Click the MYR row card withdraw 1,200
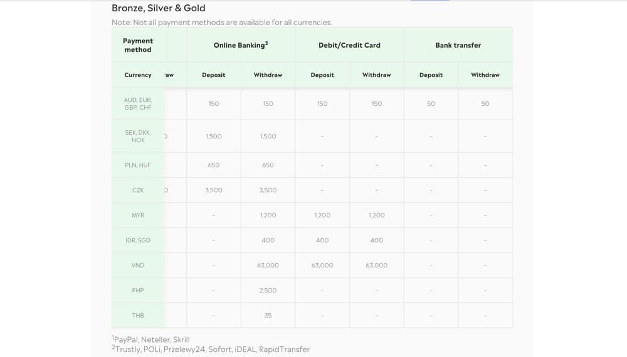 pyautogui.click(x=377, y=215)
